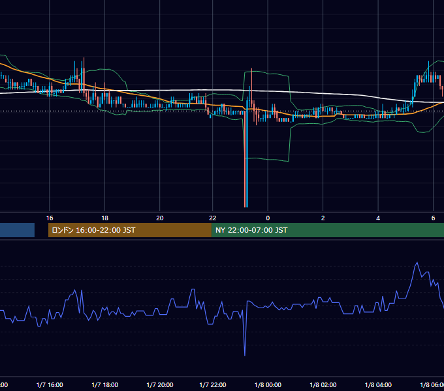Click the NY 22:00-07:00 JST session bar
The height and width of the screenshot is (391, 444).
pyautogui.click(x=328, y=230)
